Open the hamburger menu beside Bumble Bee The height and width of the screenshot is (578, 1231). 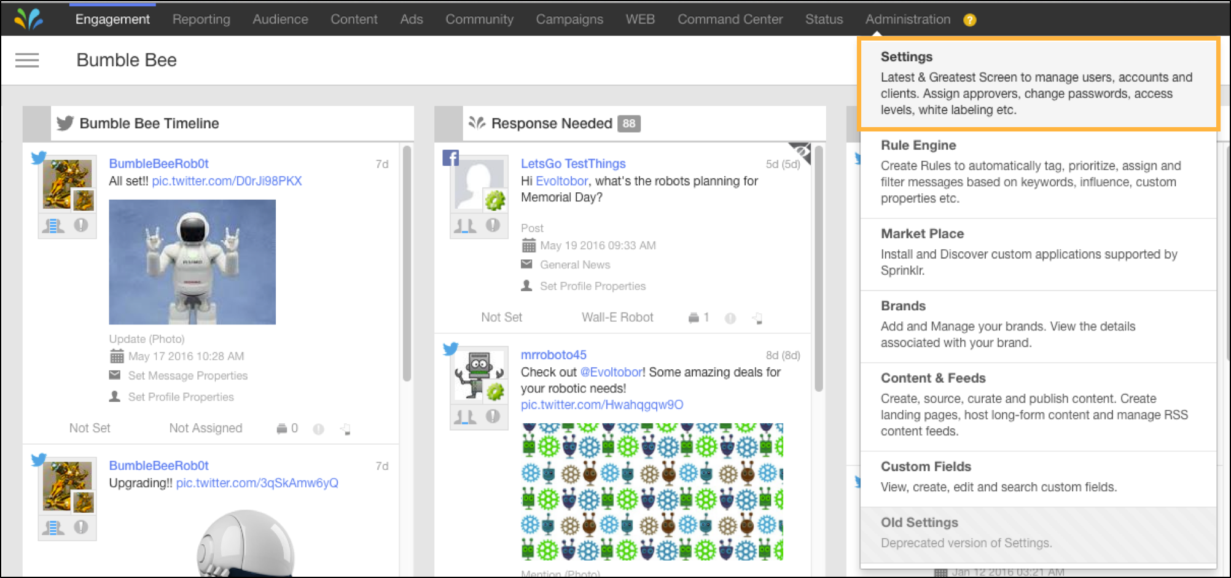27,60
